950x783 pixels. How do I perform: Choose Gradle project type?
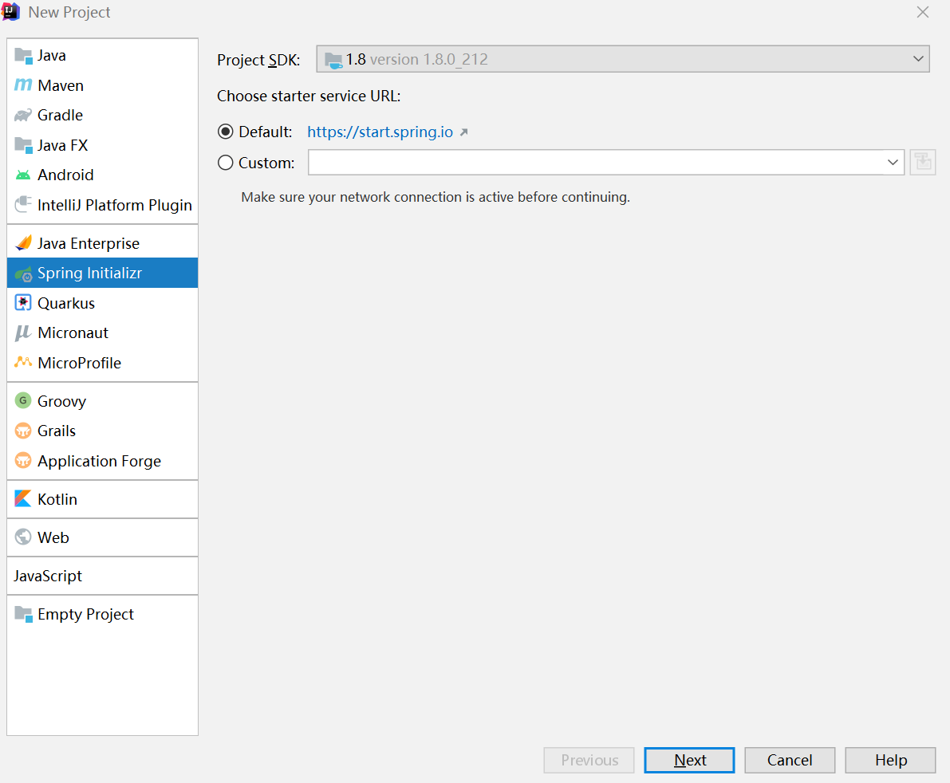102,115
